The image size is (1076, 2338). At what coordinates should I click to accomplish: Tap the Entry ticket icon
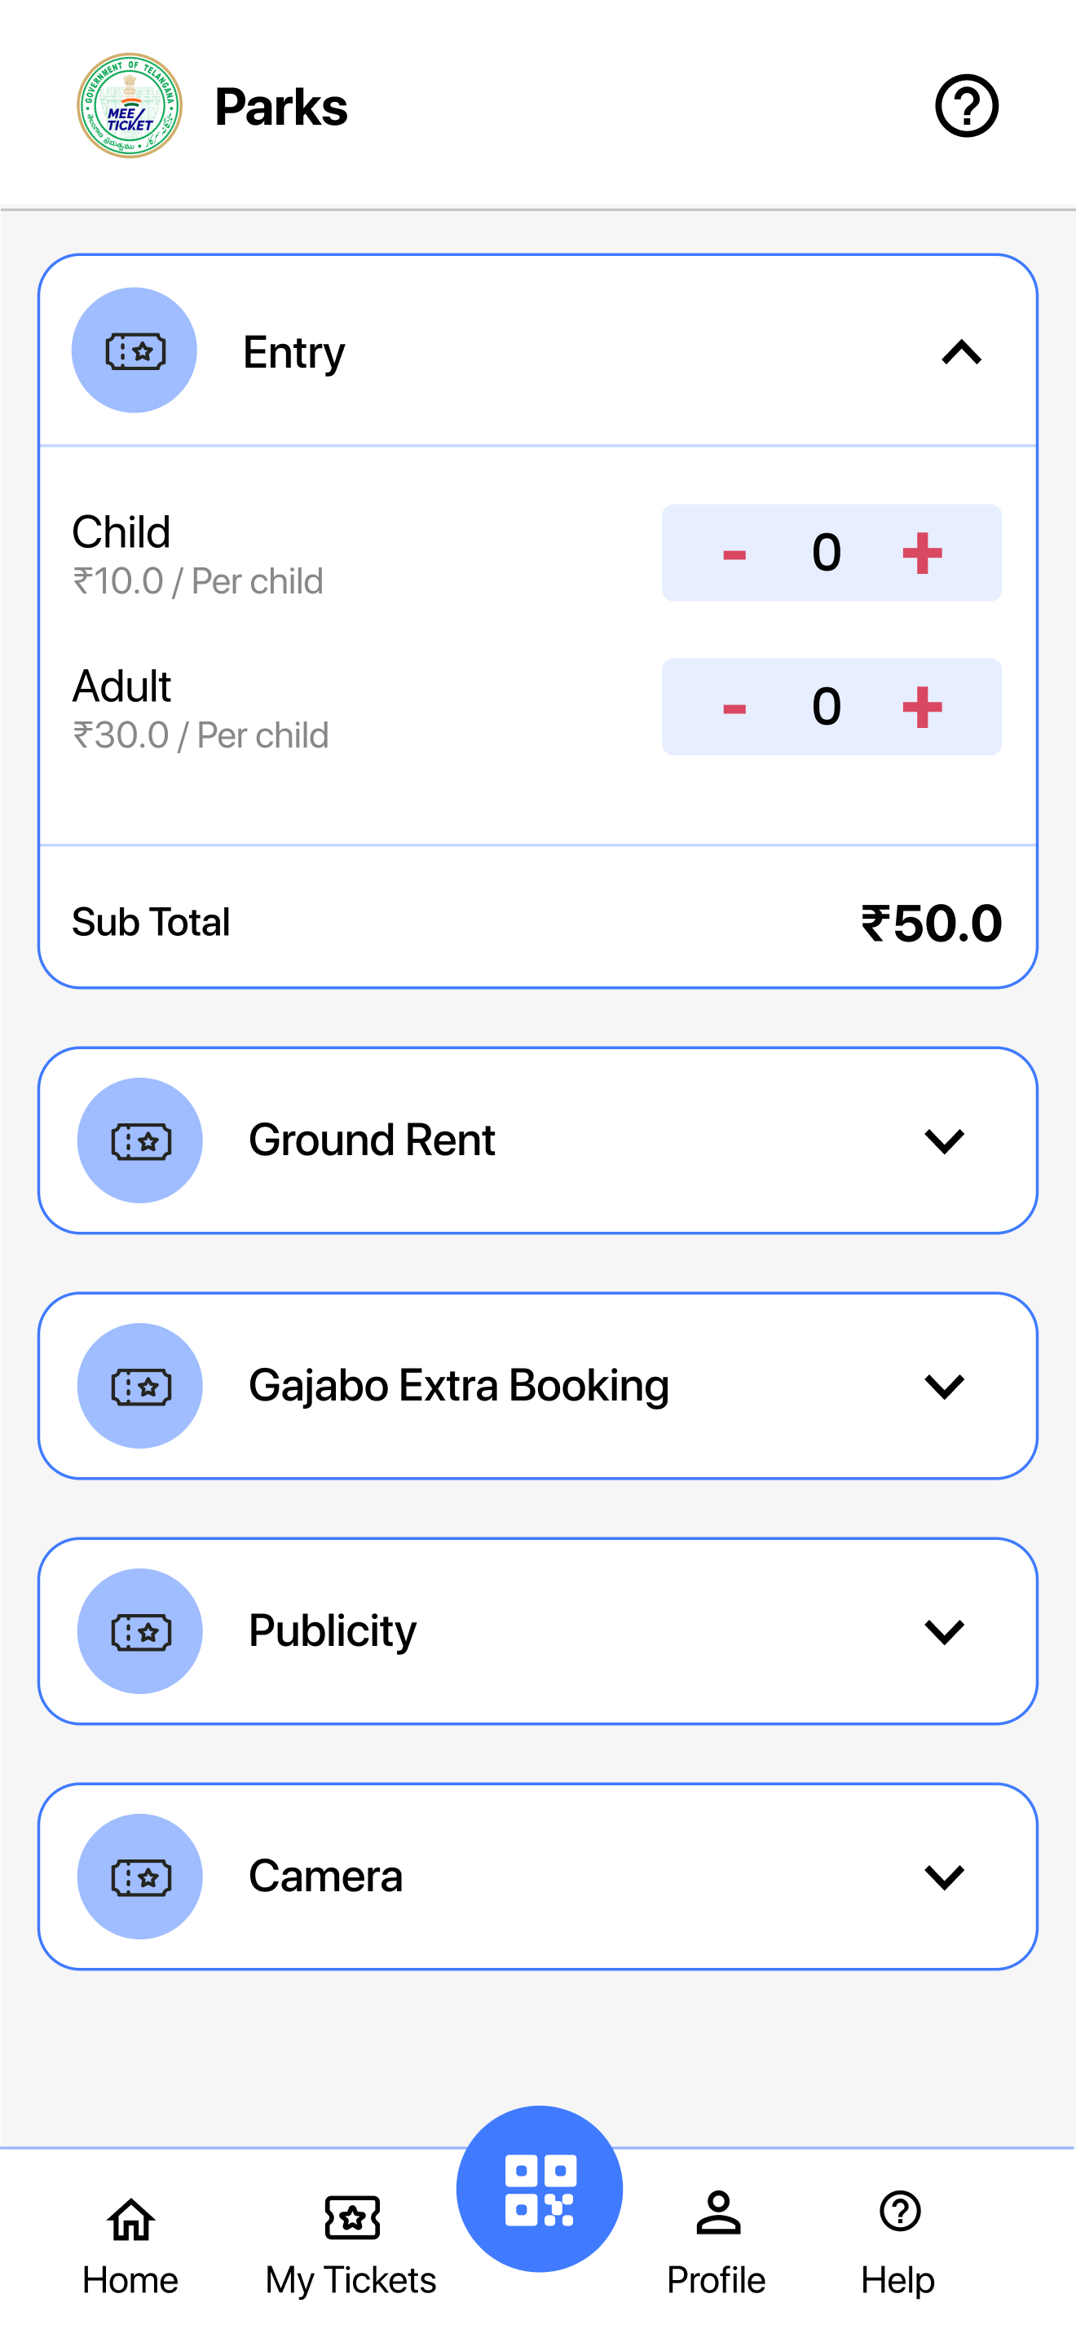click(134, 351)
